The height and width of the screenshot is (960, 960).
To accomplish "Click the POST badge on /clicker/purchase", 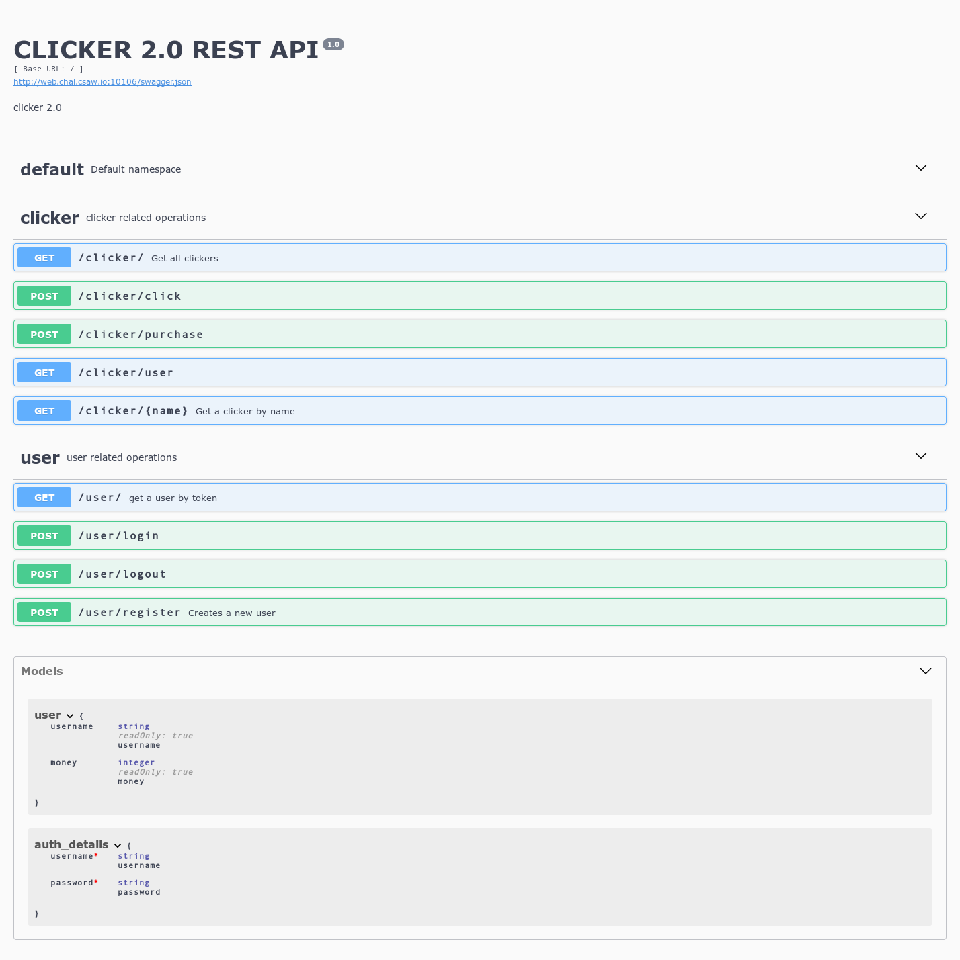I will 44,334.
